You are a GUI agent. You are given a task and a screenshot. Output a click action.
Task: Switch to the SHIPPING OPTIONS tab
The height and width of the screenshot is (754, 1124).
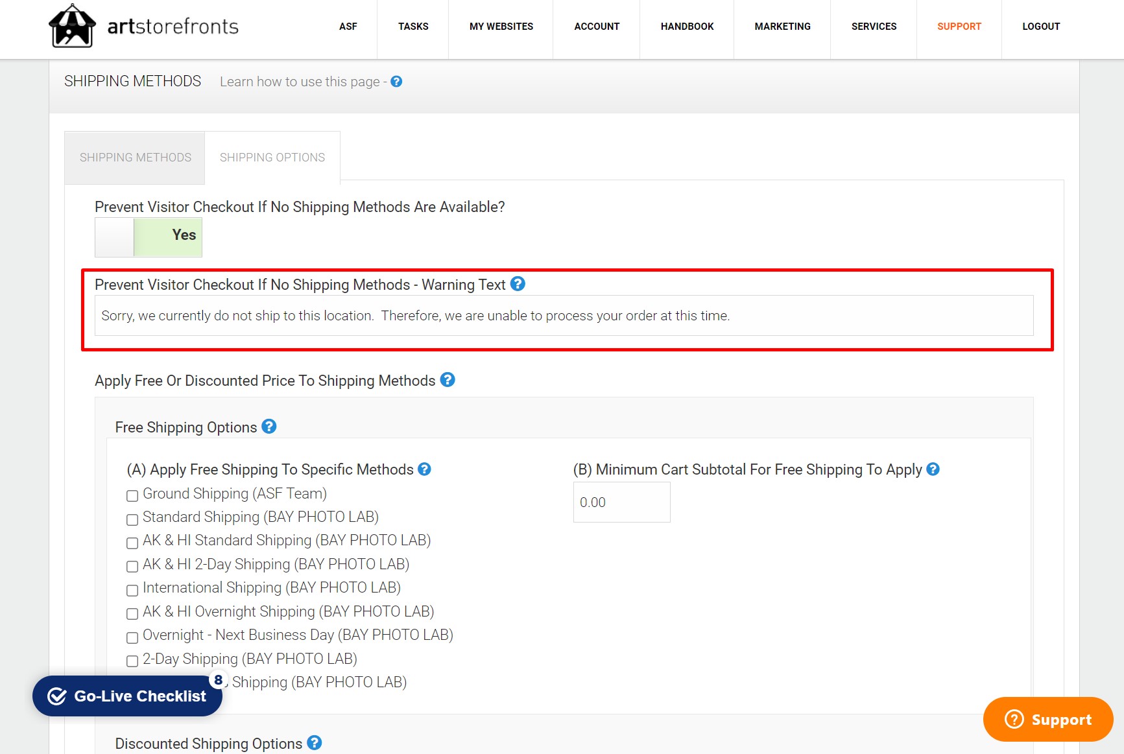[272, 158]
